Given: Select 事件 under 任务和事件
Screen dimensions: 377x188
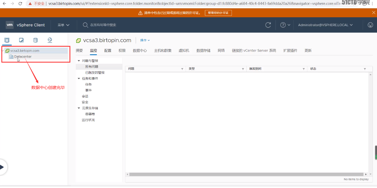Looking at the screenshot, I should [88, 90].
